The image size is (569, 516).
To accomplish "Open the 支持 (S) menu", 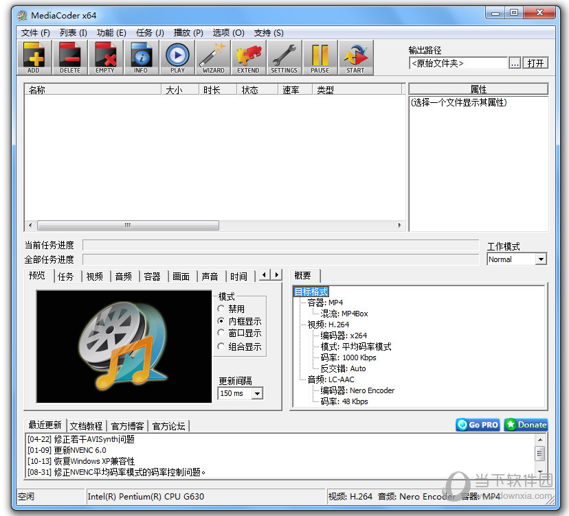I will (x=269, y=33).
